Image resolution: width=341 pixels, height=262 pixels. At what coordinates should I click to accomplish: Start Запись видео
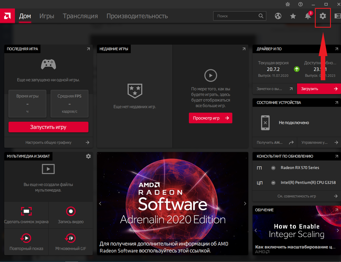71,215
